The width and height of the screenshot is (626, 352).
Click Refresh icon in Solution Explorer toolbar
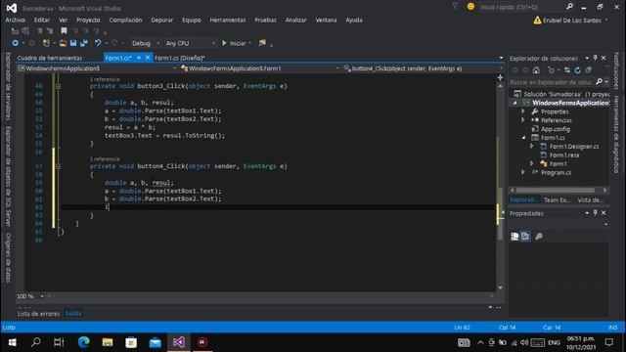(x=578, y=70)
